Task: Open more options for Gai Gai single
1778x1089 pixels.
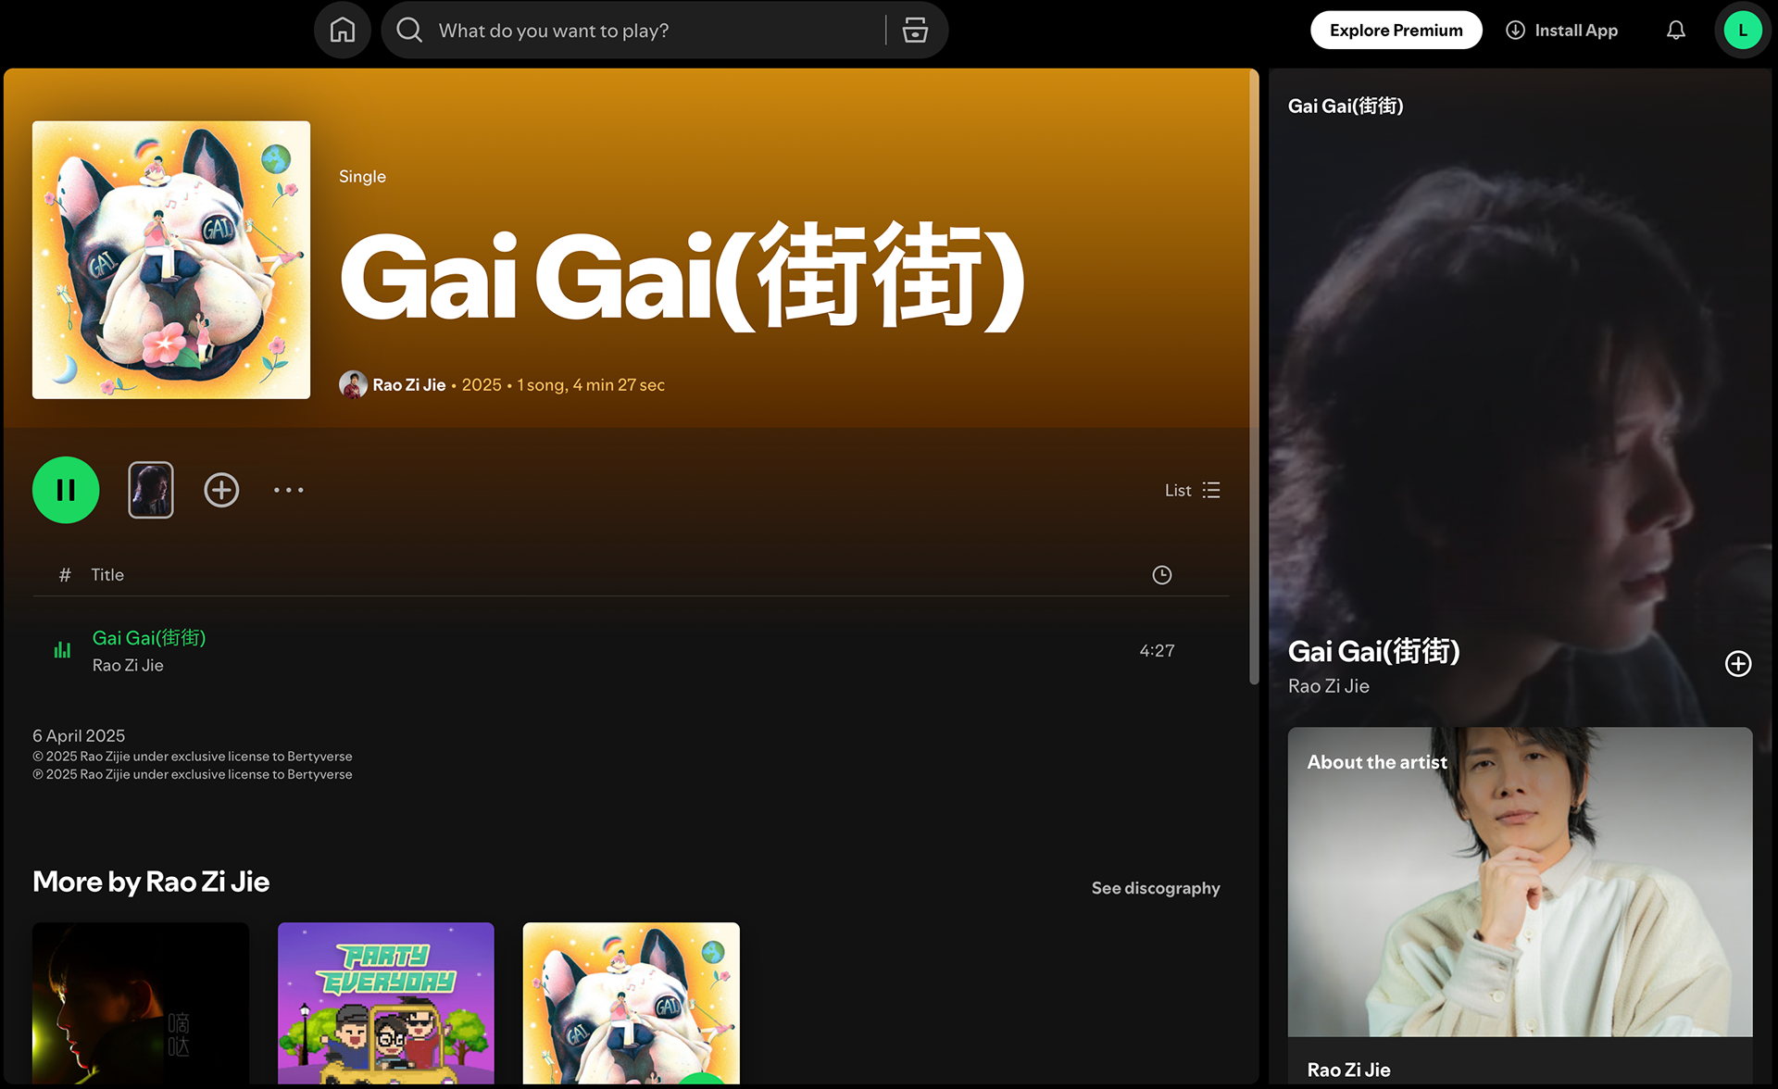Action: [x=289, y=490]
